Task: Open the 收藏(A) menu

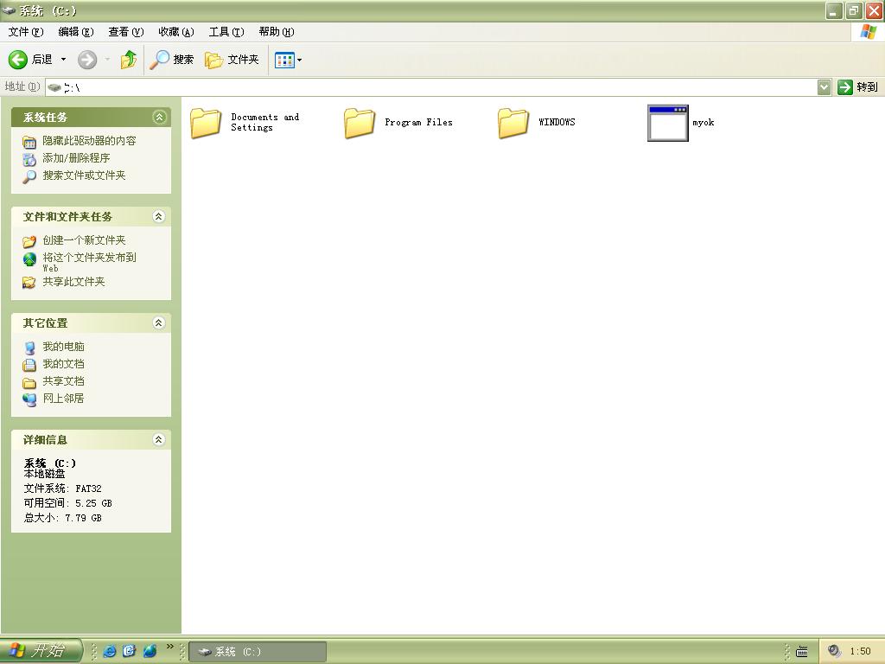Action: click(x=176, y=32)
